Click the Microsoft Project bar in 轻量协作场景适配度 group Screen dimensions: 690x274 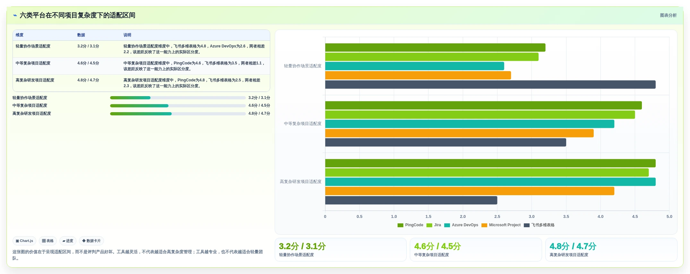(x=418, y=75)
